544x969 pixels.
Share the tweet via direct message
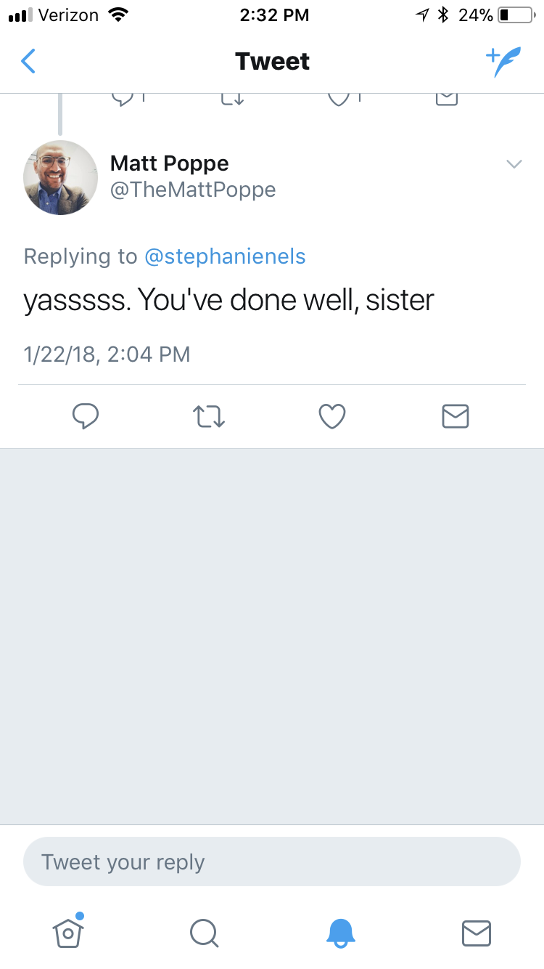click(x=456, y=416)
